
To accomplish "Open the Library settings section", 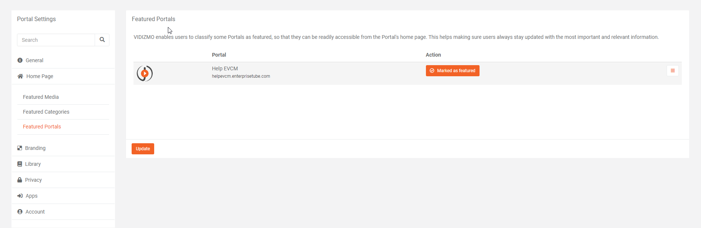I will 33,164.
